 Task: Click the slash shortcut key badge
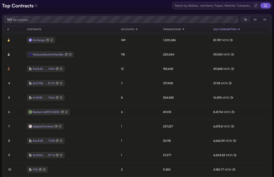click(256, 6)
